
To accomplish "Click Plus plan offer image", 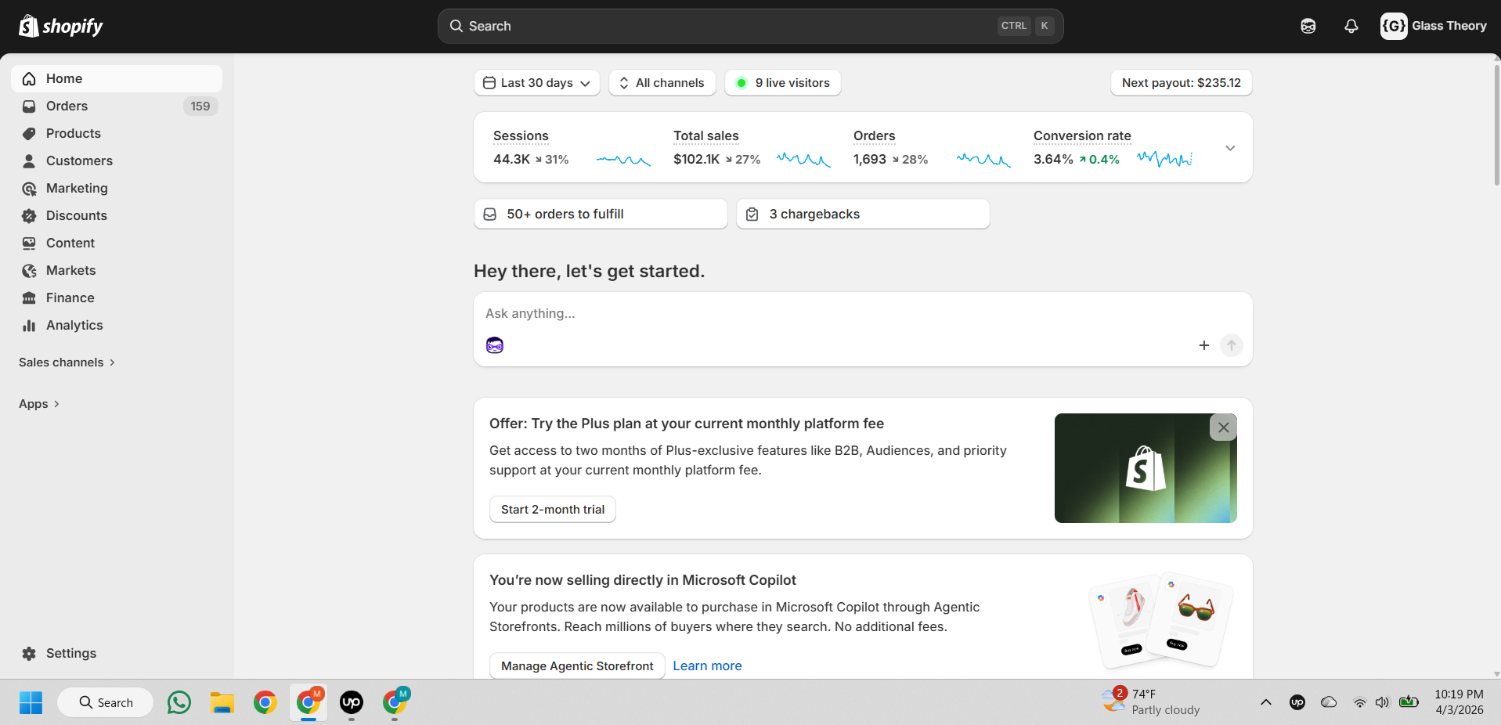I will click(x=1146, y=468).
